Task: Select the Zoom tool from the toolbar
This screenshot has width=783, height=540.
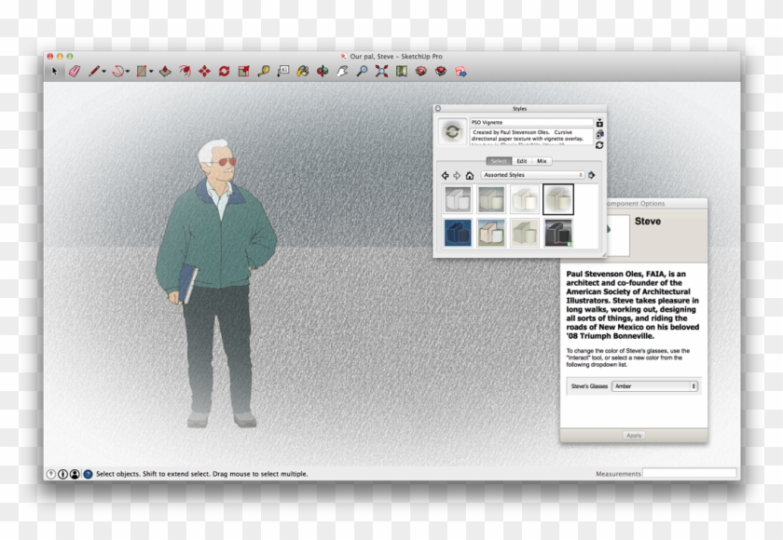Action: tap(361, 69)
